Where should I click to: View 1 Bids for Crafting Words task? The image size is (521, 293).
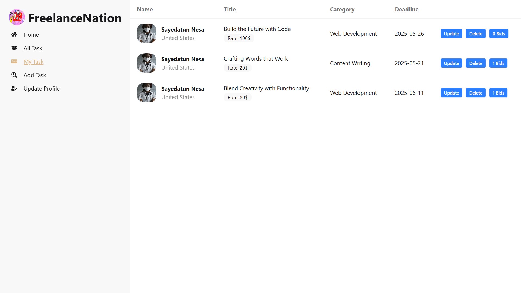point(498,63)
